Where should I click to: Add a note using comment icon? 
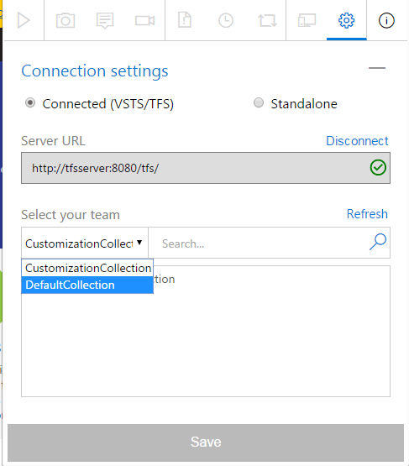tap(105, 20)
